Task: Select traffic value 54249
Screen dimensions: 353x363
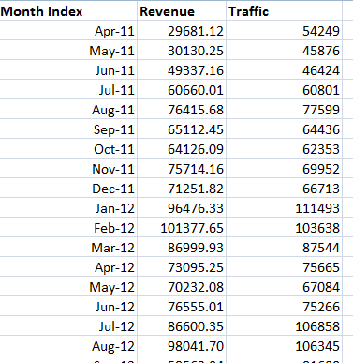Action: (284, 31)
